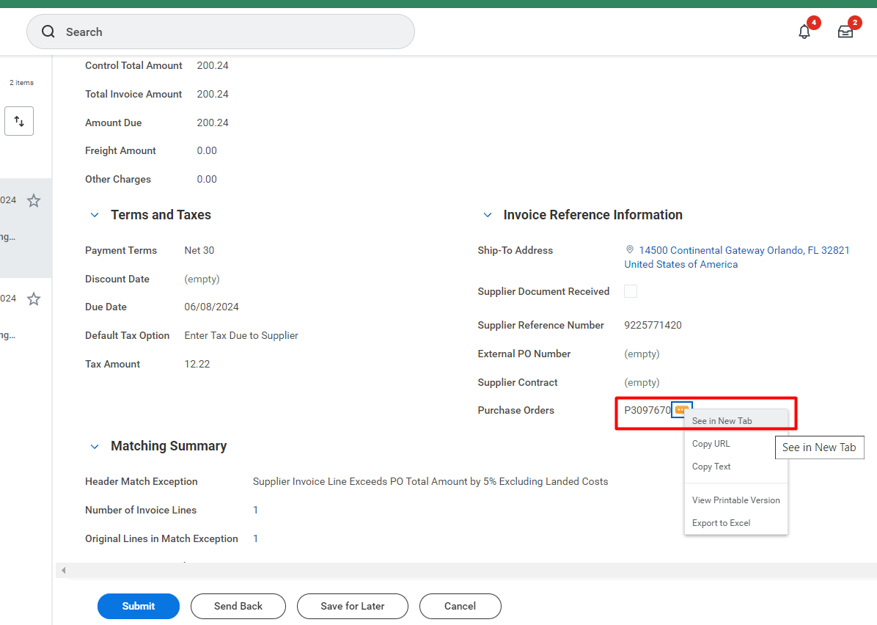877x625 pixels.
Task: Choose Copy URL in the context menu
Action: pos(711,444)
